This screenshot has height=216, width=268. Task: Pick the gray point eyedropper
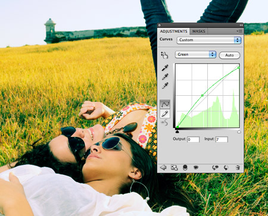(x=165, y=77)
